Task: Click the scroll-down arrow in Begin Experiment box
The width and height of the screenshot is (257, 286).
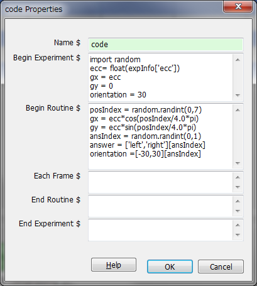Action: click(238, 96)
